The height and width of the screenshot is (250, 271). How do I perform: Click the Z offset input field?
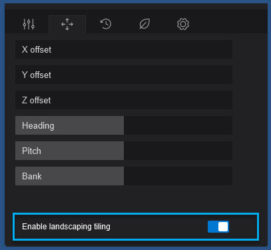click(x=124, y=100)
